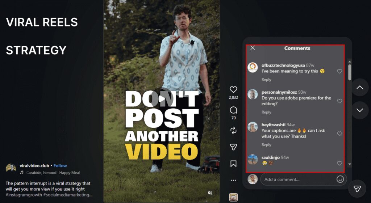Click the 93w timestamp on personalnymilosz comment

(x=302, y=92)
